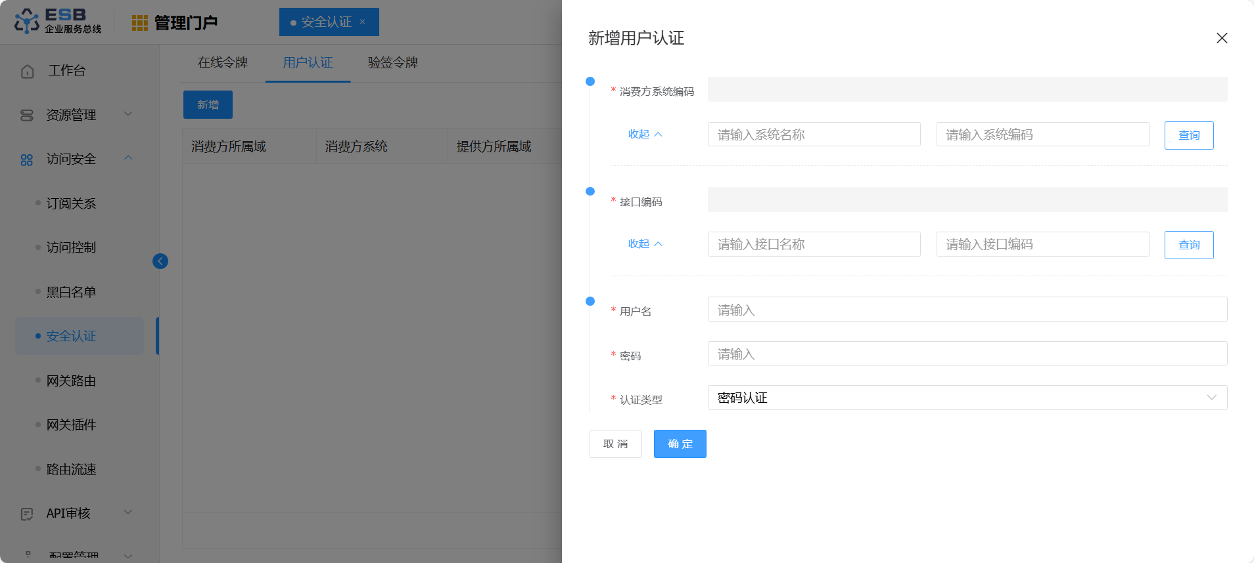The width and height of the screenshot is (1254, 563).
Task: Collapse the 消费方系统编码 search section
Action: 645,134
